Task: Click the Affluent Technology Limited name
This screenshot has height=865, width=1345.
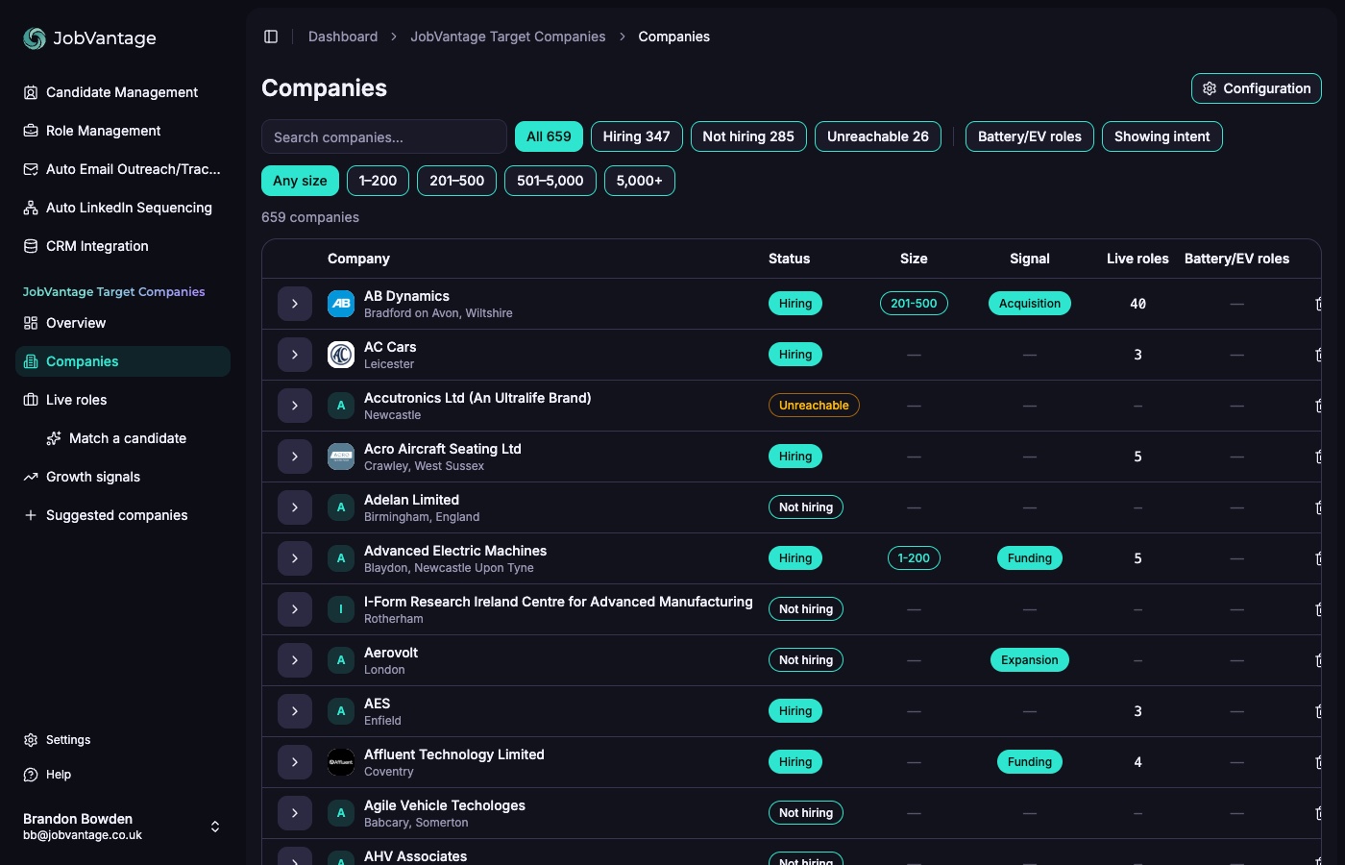Action: [454, 754]
